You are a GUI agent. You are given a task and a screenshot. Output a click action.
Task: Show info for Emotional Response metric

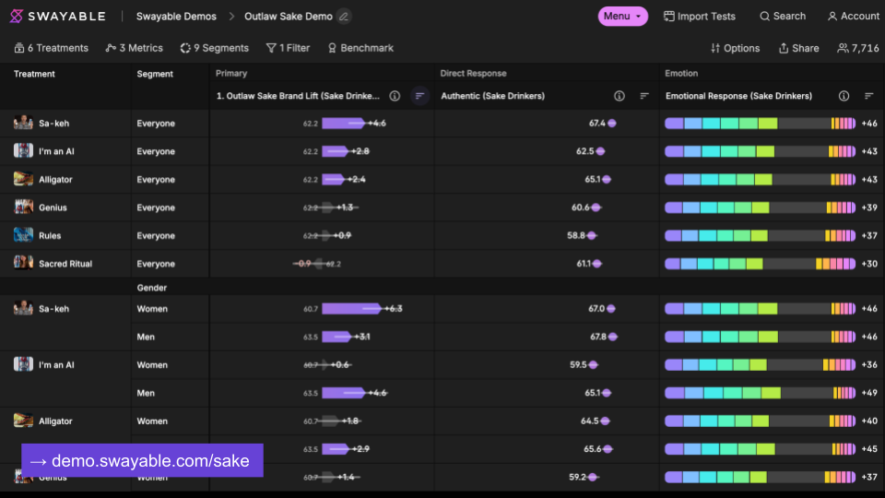click(844, 96)
